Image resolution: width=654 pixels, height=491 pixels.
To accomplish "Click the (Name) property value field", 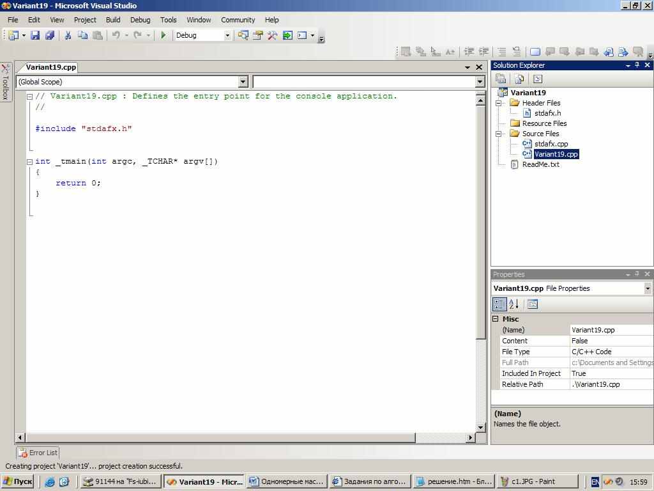I will click(611, 330).
